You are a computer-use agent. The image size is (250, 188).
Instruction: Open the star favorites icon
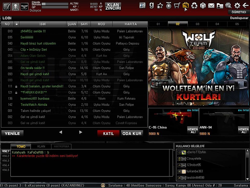tap(160, 6)
